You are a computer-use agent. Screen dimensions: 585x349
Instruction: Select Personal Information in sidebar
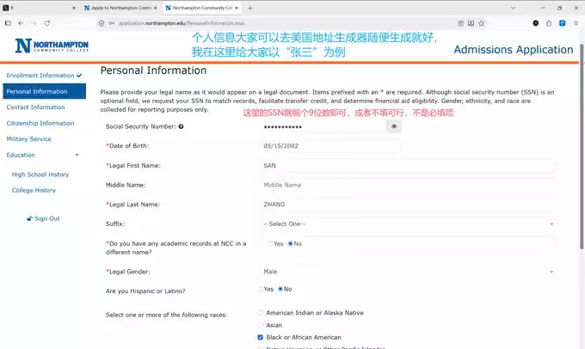coord(44,91)
